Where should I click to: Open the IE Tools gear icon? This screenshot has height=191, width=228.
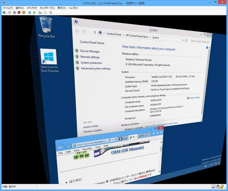[x=161, y=132]
